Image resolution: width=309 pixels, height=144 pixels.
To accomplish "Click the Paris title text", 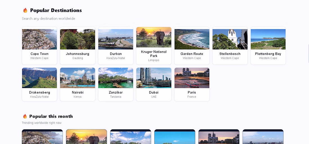I will coord(192,92).
